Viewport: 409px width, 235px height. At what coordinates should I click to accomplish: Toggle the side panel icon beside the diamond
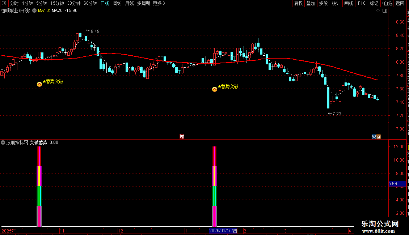pyautogui.click(x=385, y=11)
